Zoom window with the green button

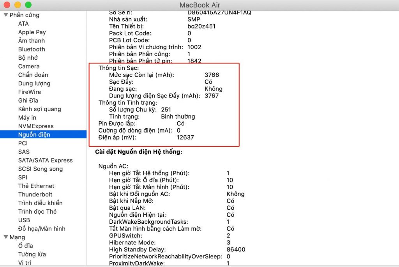[x=28, y=5]
